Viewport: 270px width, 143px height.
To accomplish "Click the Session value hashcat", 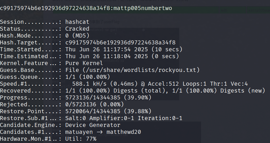I will (77, 22).
